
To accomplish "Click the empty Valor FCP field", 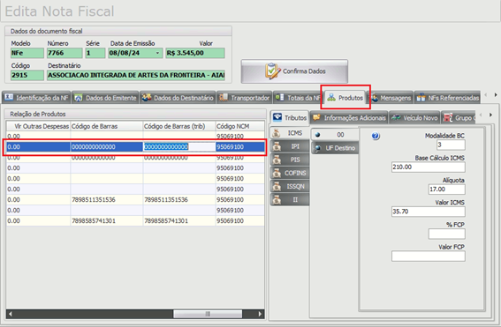I will tap(429, 256).
